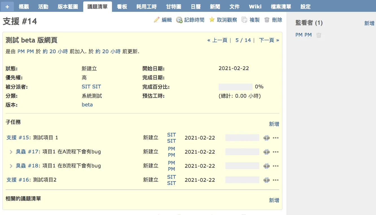Open the Wiki tab
This screenshot has width=376, height=215.
pos(255,6)
